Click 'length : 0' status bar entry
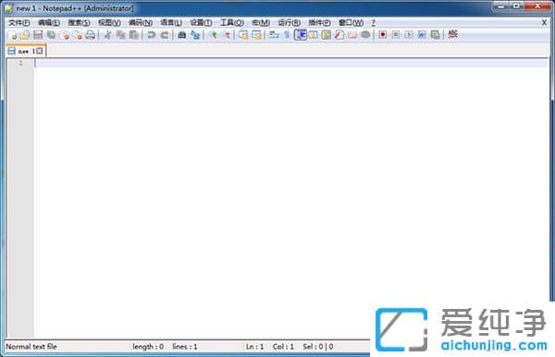Viewport: 555px width, 357px height. tap(148, 347)
